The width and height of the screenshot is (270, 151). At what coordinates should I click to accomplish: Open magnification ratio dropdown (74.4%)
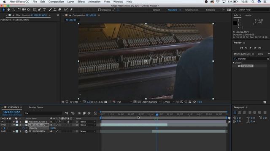click(76, 102)
